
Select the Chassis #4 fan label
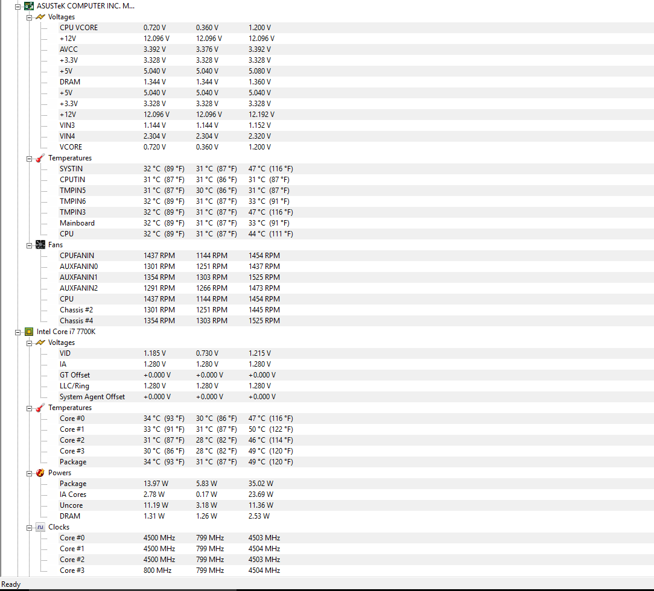tap(77, 320)
